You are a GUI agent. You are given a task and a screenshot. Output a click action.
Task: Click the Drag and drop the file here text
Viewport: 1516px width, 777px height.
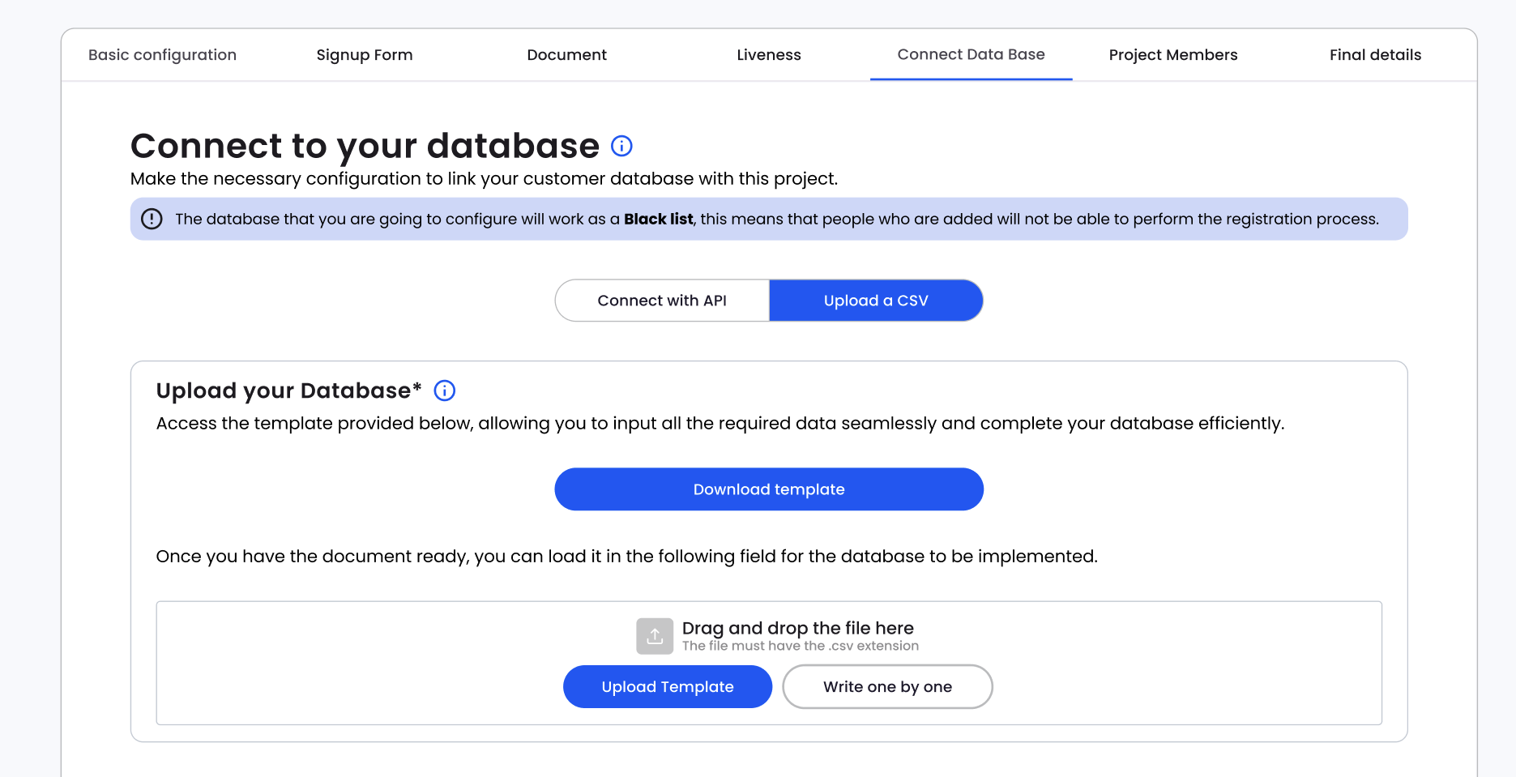click(797, 628)
